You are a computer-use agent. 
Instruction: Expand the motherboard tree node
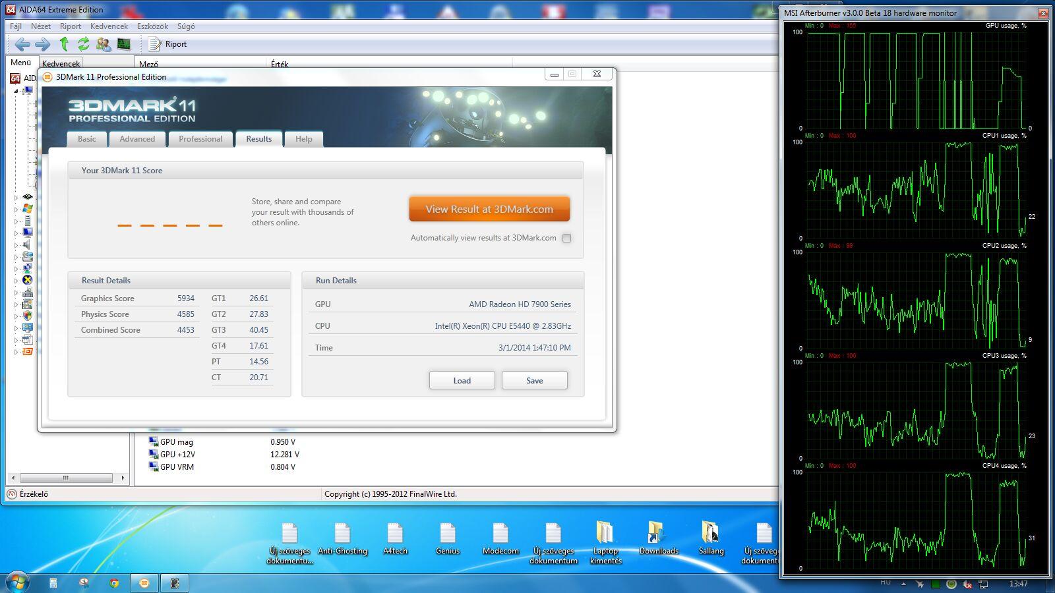[x=16, y=196]
